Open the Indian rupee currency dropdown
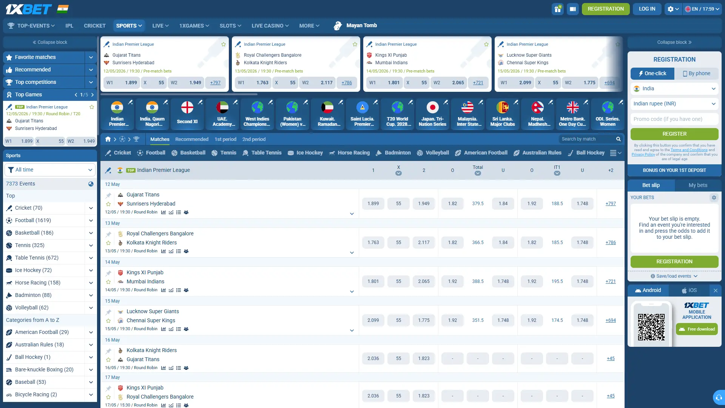Screen dimensions: 725x408 [674, 104]
